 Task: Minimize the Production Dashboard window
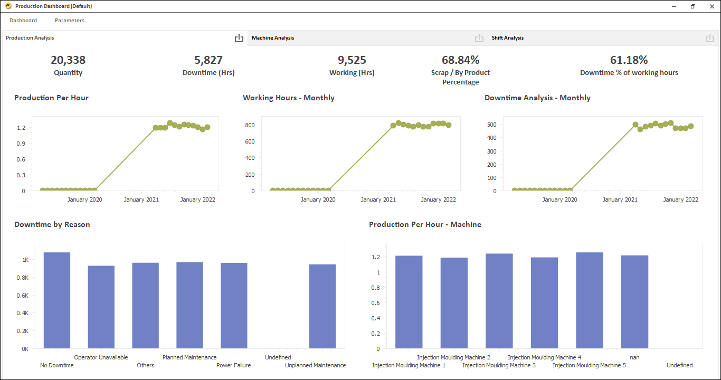675,6
